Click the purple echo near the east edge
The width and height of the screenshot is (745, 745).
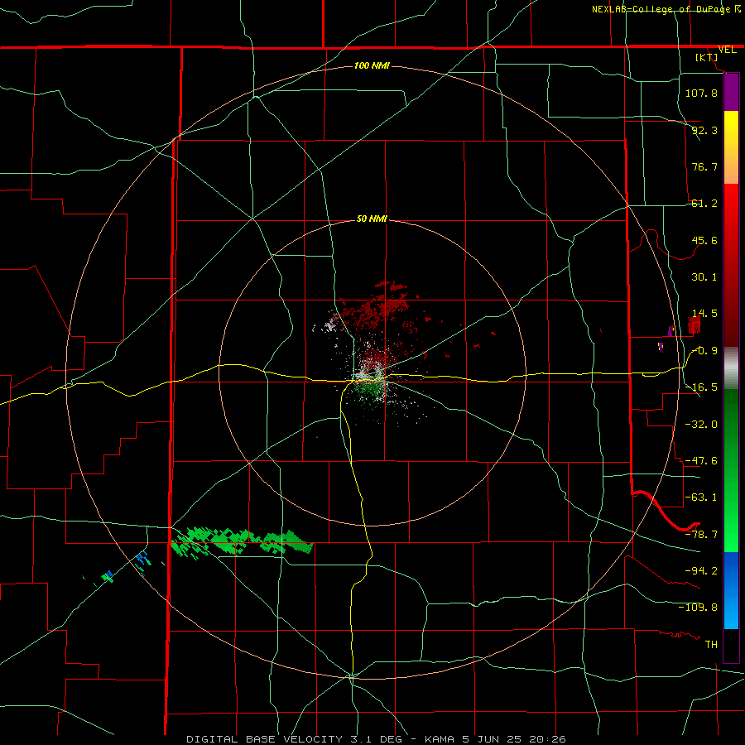(670, 330)
